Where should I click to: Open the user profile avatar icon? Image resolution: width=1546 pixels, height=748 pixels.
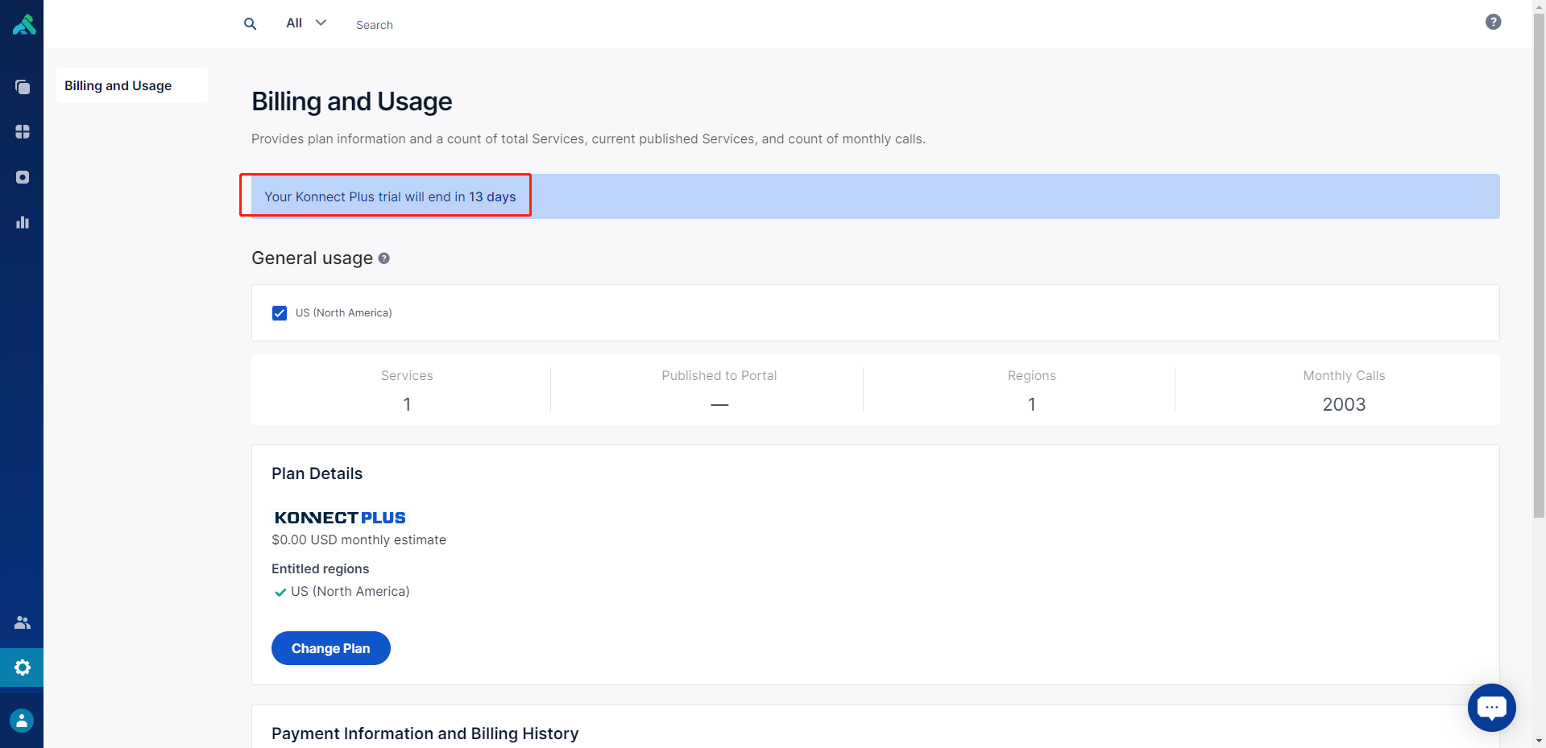pos(22,720)
